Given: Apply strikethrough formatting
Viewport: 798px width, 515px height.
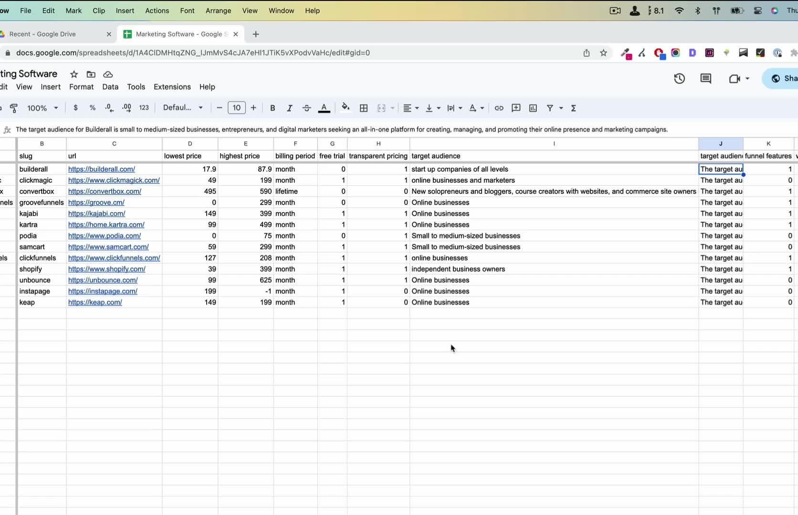Looking at the screenshot, I should coord(306,108).
